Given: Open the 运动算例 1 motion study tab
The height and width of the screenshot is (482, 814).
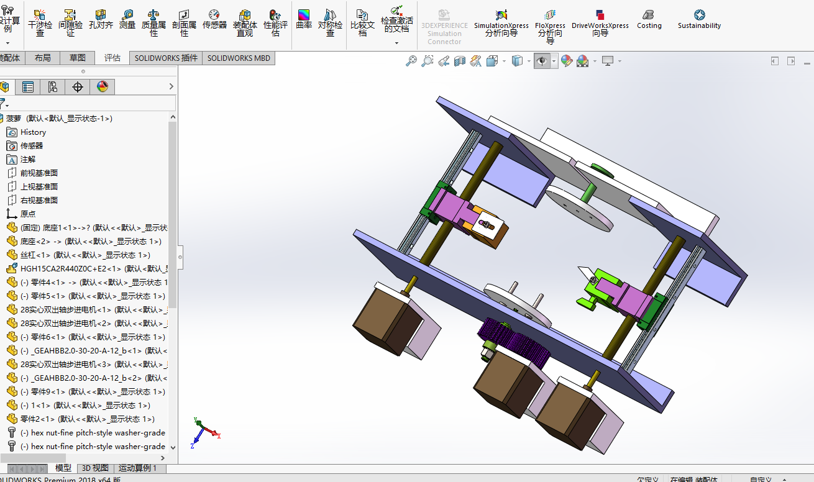Looking at the screenshot, I should 138,468.
